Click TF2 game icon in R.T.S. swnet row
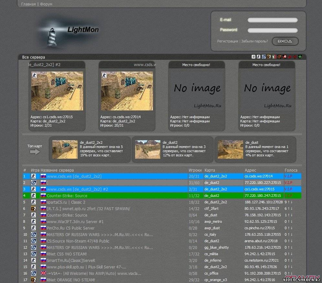Screen dimensions: 322x283 click(34, 209)
